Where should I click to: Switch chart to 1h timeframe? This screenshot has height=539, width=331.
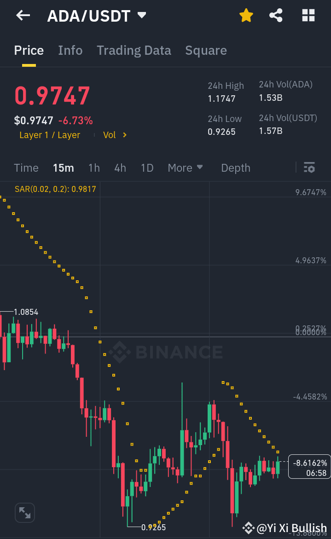pyautogui.click(x=94, y=168)
